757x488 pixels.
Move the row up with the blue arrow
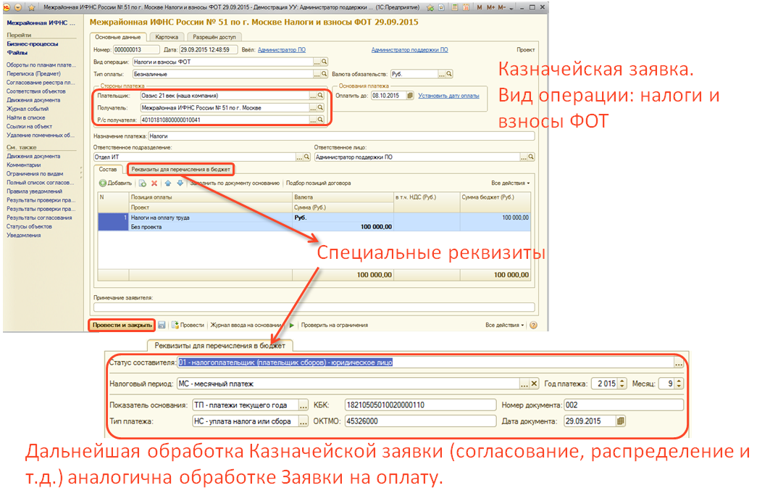pos(168,183)
